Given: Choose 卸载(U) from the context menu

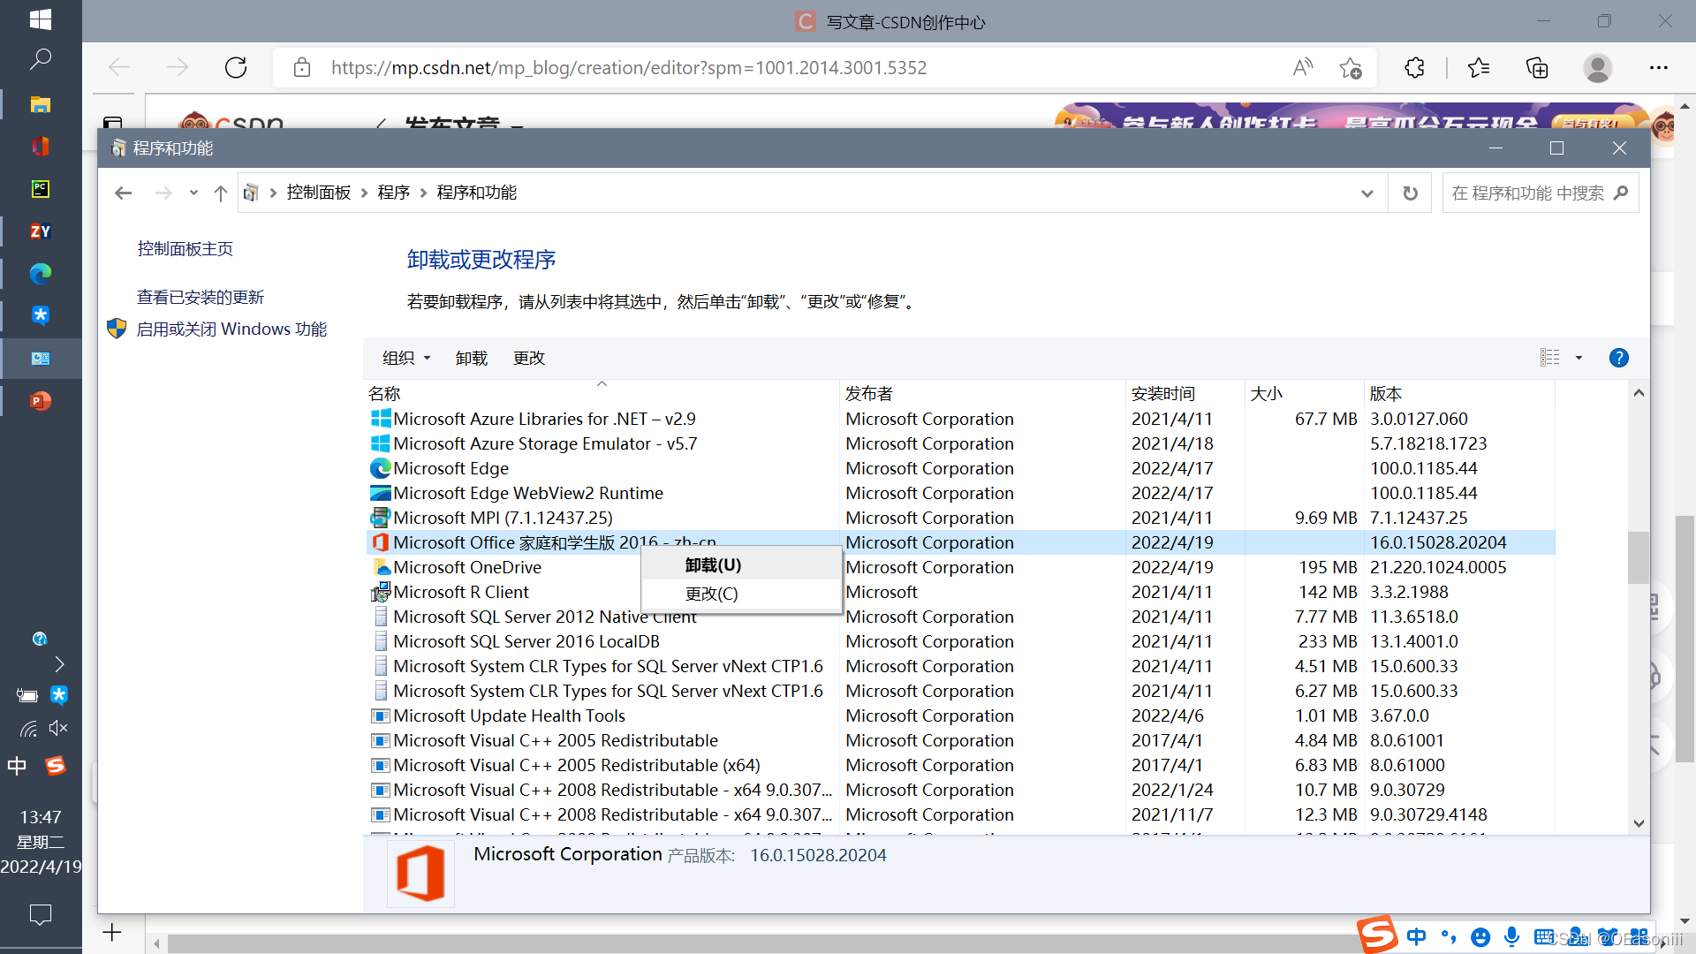Looking at the screenshot, I should tap(713, 565).
